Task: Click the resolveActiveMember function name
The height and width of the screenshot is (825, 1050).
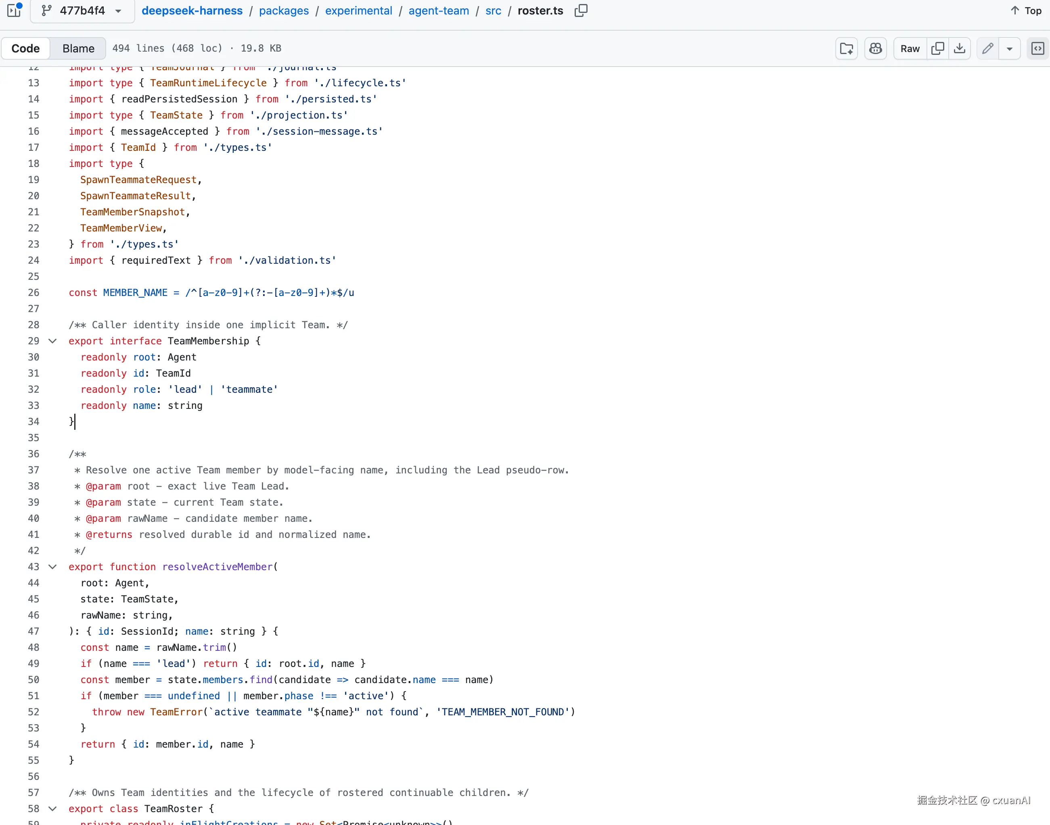Action: tap(218, 567)
